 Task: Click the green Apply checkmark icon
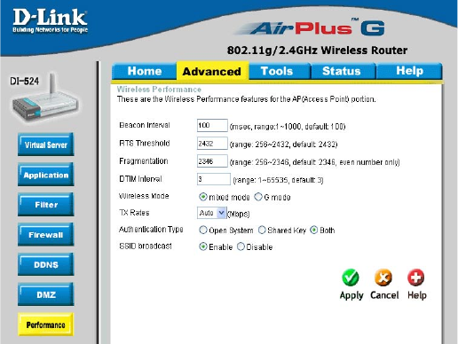point(351,278)
